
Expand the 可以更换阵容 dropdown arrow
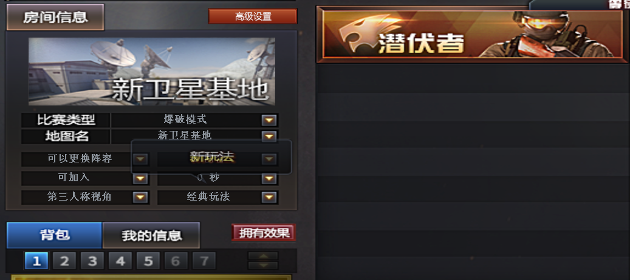140,159
